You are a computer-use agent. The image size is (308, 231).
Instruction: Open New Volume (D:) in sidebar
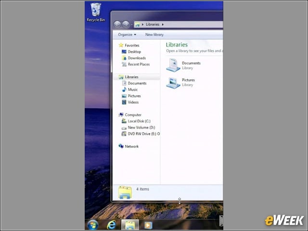click(141, 128)
